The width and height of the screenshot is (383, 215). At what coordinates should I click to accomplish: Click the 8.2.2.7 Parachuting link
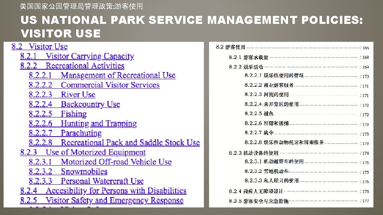pos(65,133)
